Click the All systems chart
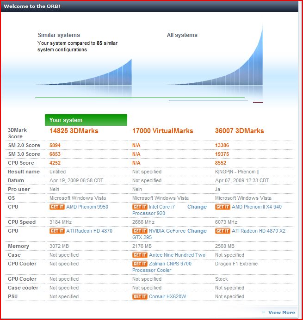This screenshot has height=320, width=303. click(215, 55)
